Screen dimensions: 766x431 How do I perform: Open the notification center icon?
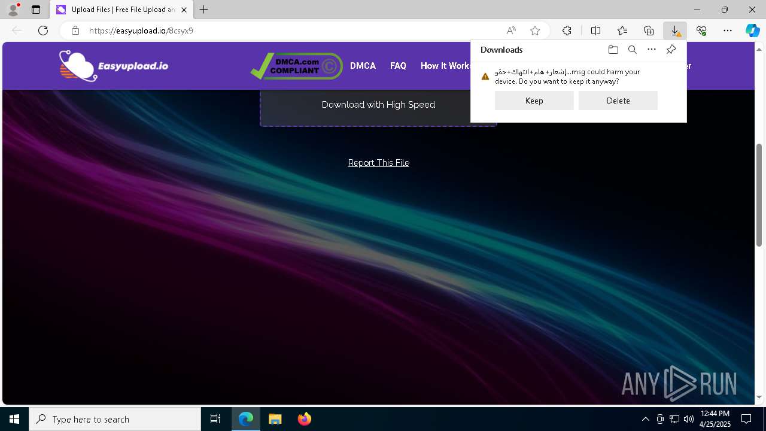(746, 419)
